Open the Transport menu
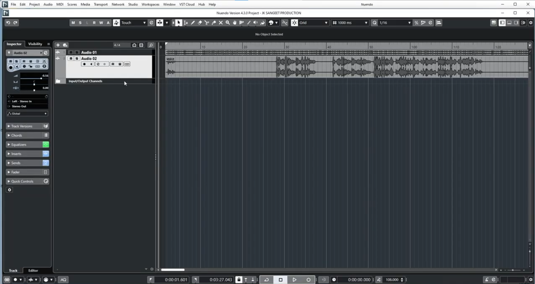This screenshot has width=535, height=284. click(x=101, y=4)
